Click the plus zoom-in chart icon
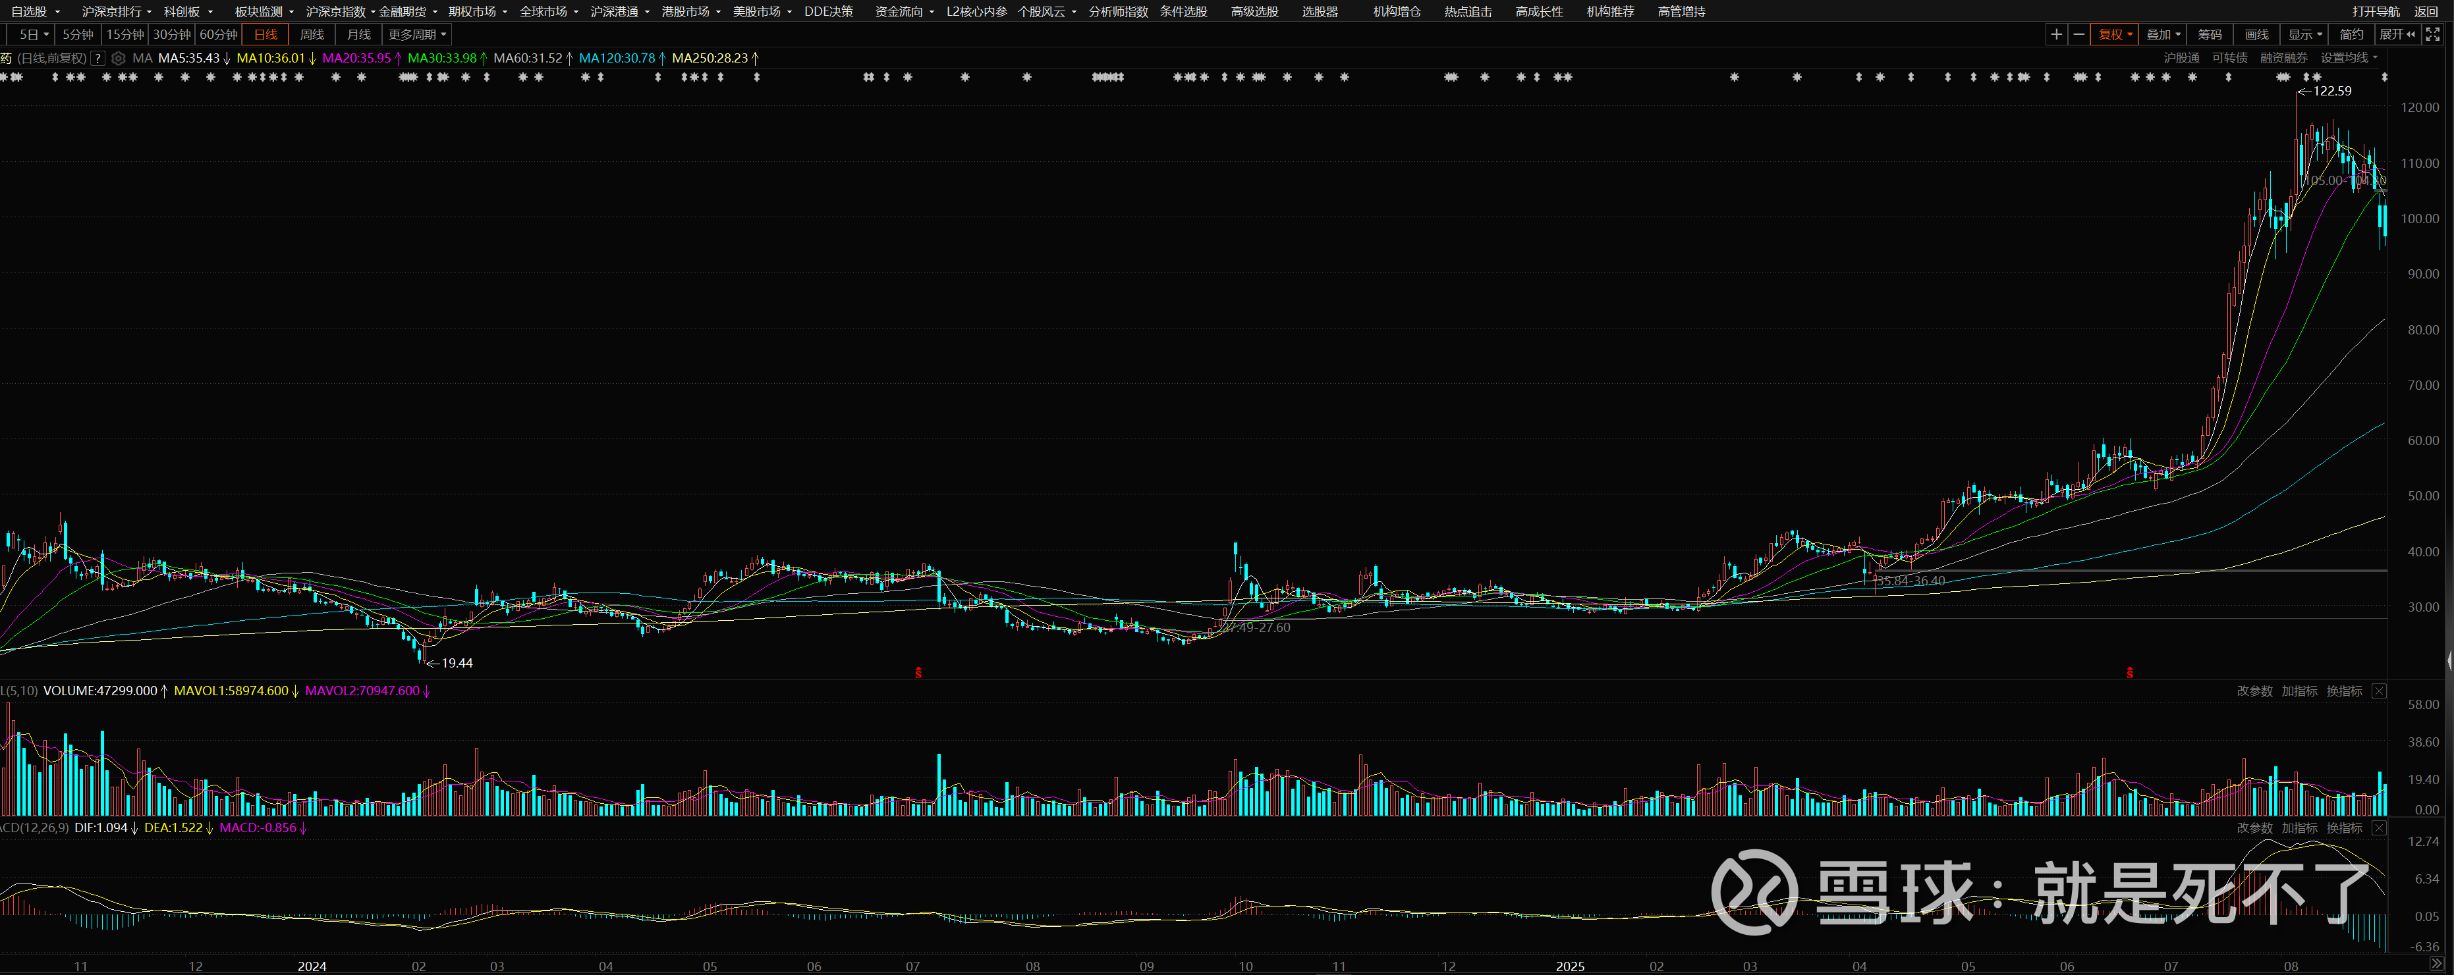The height and width of the screenshot is (975, 2454). coord(2056,34)
